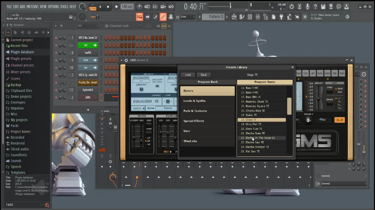Open the PATTERNS menu
Image resolution: width=375 pixels, height=210 pixels.
point(32,6)
